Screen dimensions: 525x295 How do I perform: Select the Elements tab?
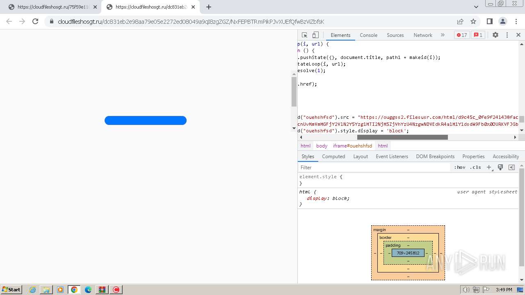click(x=340, y=35)
